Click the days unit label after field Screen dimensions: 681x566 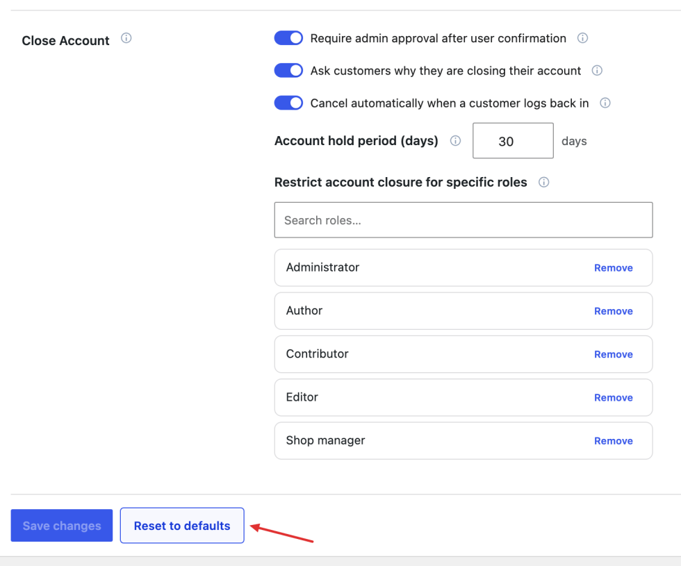574,141
